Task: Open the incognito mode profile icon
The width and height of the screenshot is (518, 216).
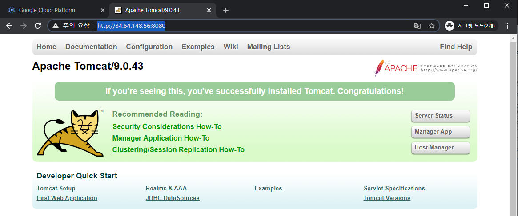Action: click(449, 26)
